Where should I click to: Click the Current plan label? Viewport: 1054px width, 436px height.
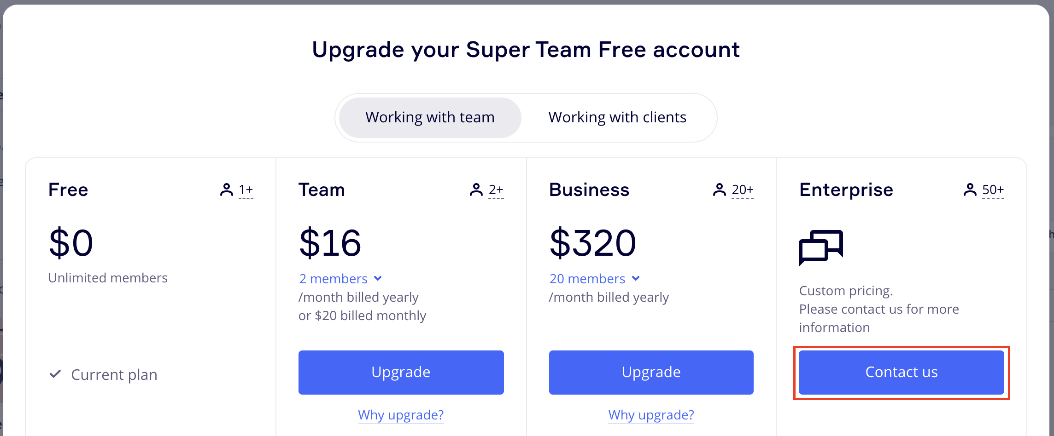click(x=114, y=375)
